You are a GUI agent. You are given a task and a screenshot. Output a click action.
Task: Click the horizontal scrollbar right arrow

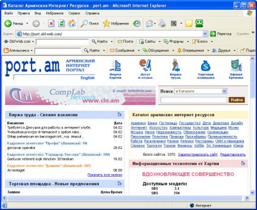247,198
